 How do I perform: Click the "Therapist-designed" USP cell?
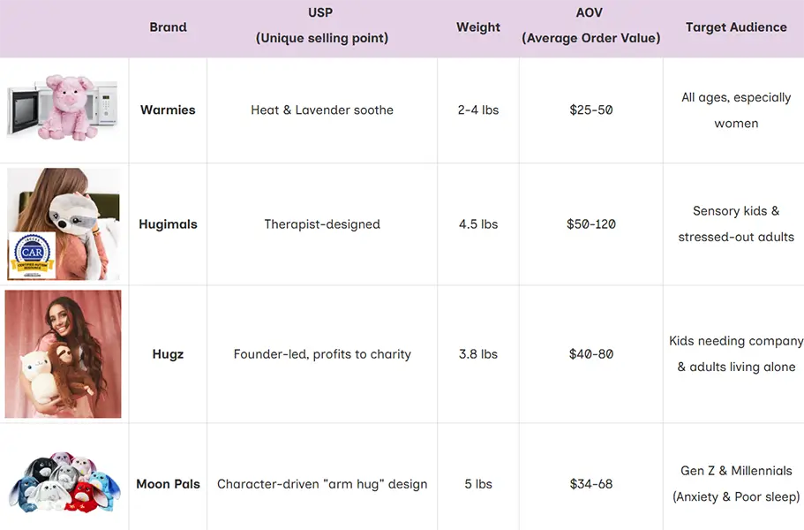click(322, 224)
